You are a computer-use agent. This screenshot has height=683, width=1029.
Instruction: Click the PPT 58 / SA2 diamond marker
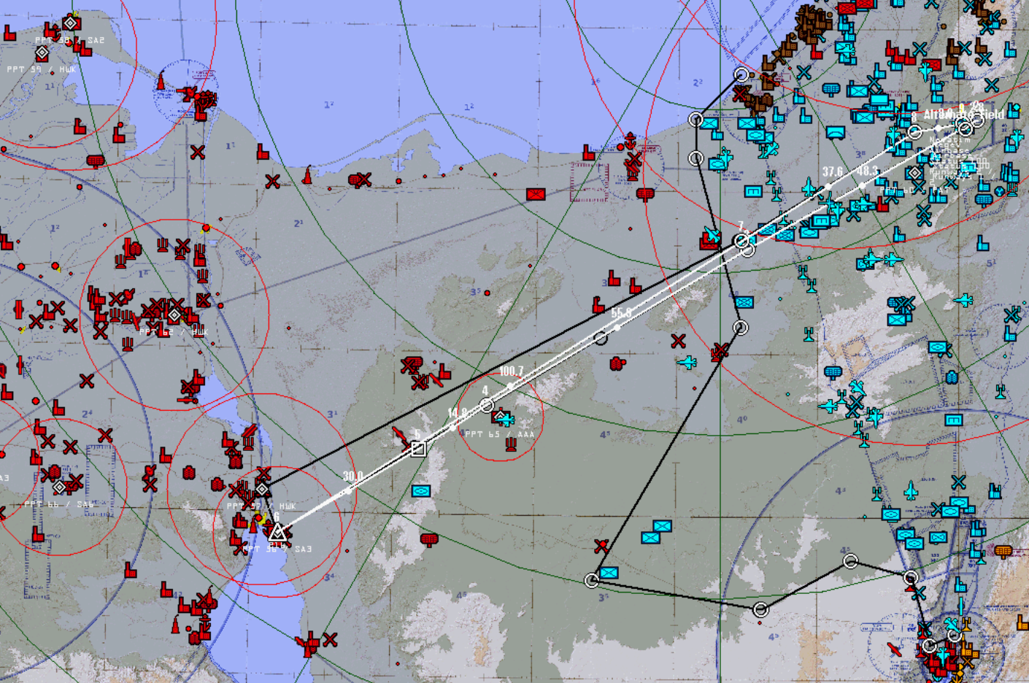point(70,23)
